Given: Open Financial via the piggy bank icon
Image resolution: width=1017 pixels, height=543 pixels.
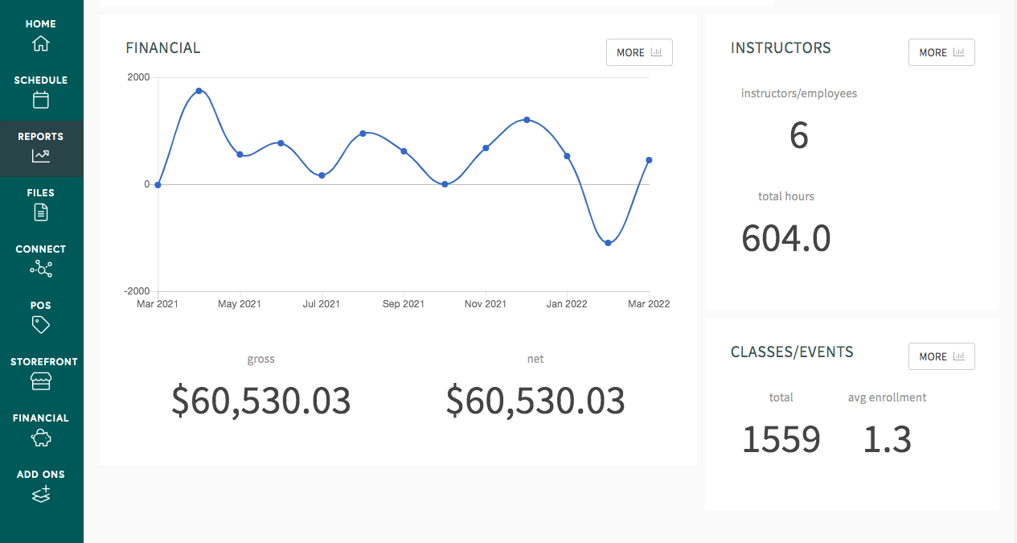Looking at the screenshot, I should coord(41,438).
